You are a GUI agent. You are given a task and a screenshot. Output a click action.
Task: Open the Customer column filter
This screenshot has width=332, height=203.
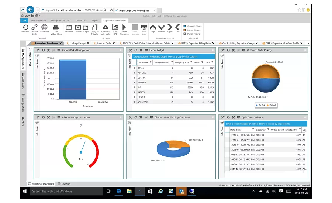coord(151,62)
